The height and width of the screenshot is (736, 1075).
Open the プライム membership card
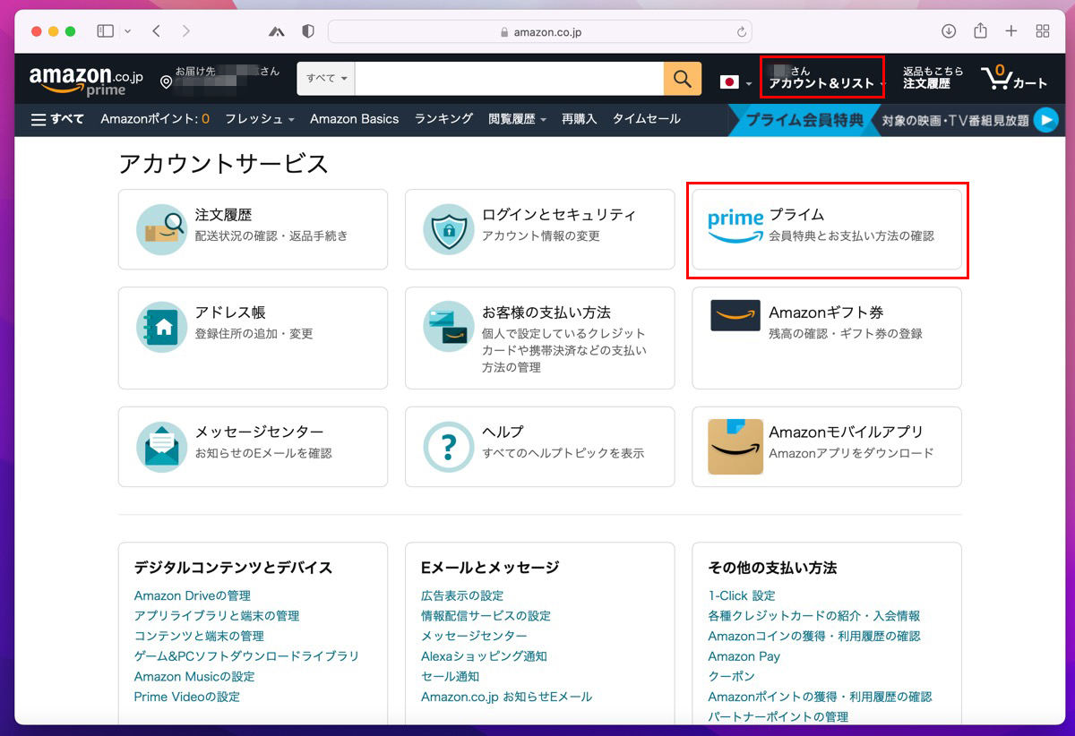(x=827, y=229)
